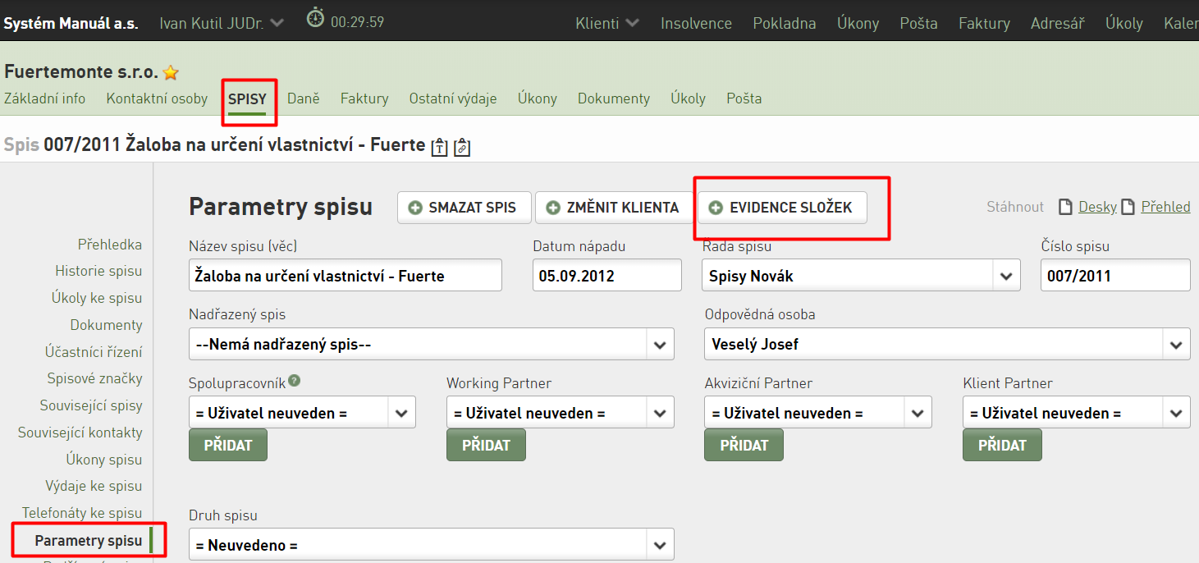
Task: Click the stopwatch timer icon
Action: point(315,18)
